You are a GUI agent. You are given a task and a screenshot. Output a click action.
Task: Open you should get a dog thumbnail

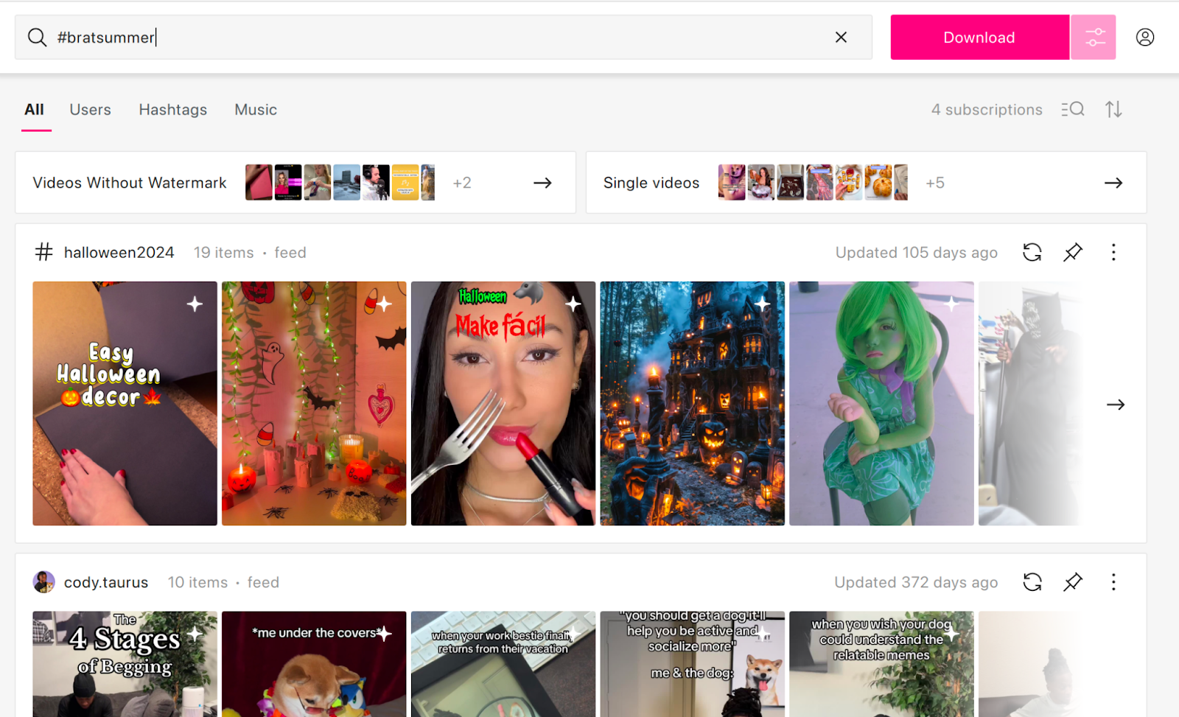[x=692, y=664]
